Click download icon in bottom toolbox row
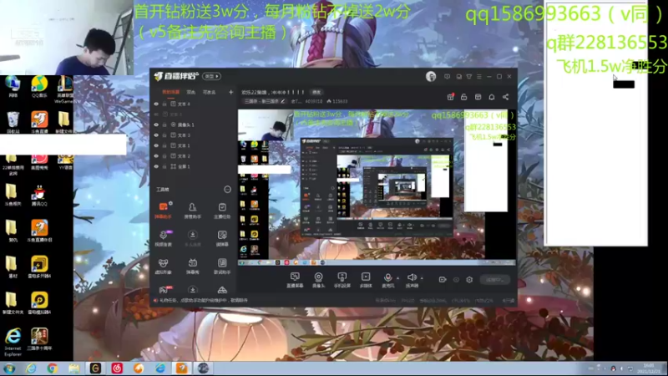 [193, 290]
